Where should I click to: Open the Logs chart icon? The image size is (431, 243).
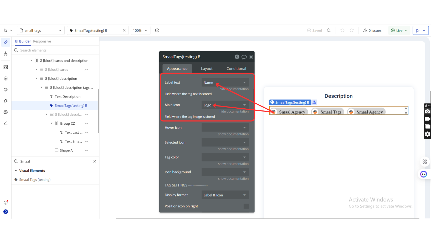click(x=6, y=123)
